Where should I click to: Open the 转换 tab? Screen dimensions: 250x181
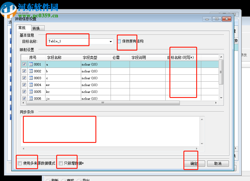[38, 28]
